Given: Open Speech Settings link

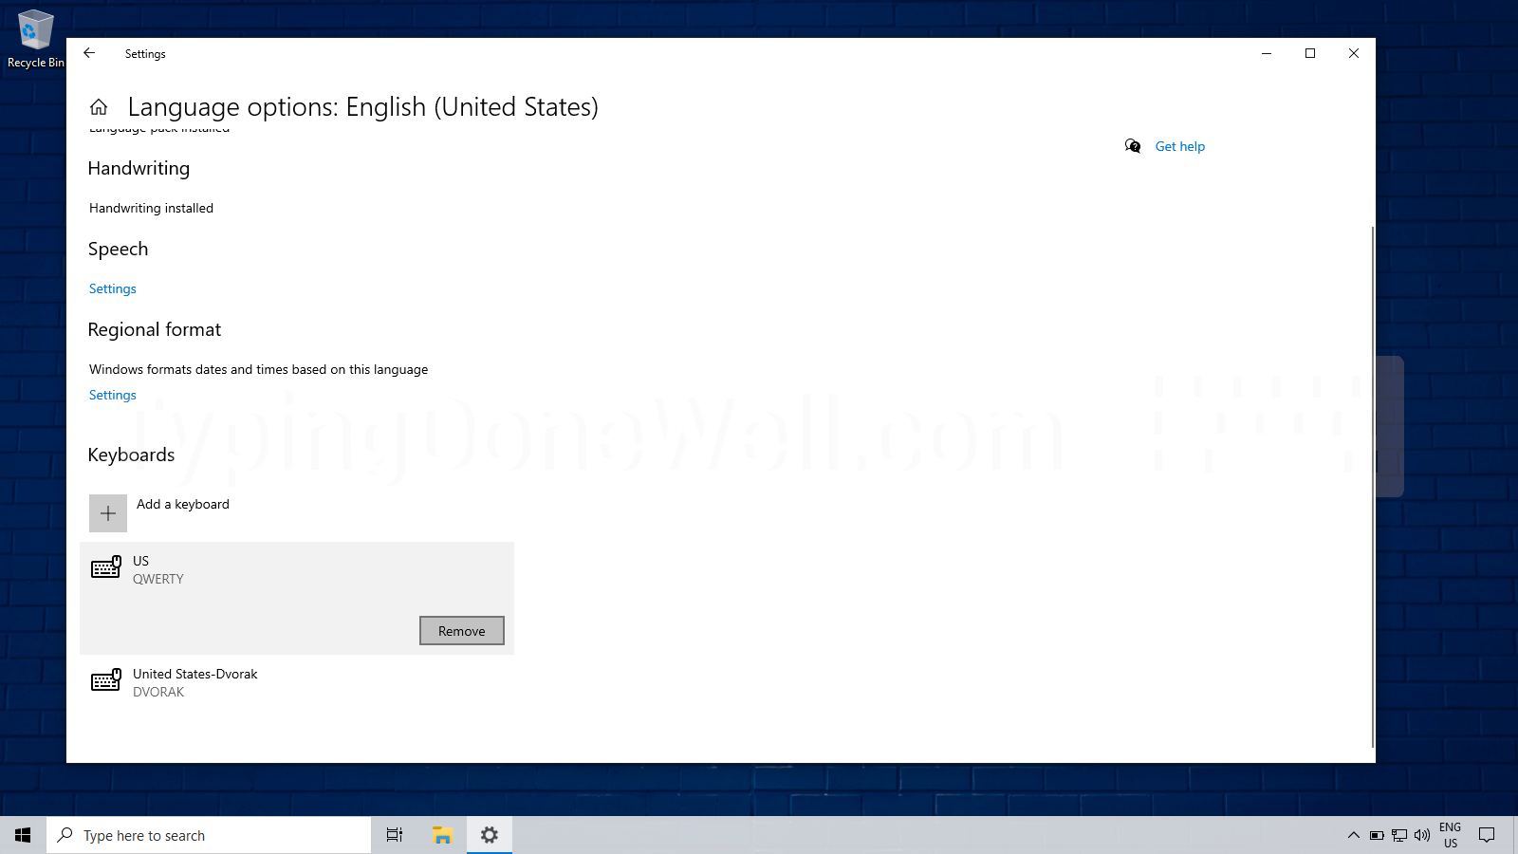Looking at the screenshot, I should coord(112,288).
